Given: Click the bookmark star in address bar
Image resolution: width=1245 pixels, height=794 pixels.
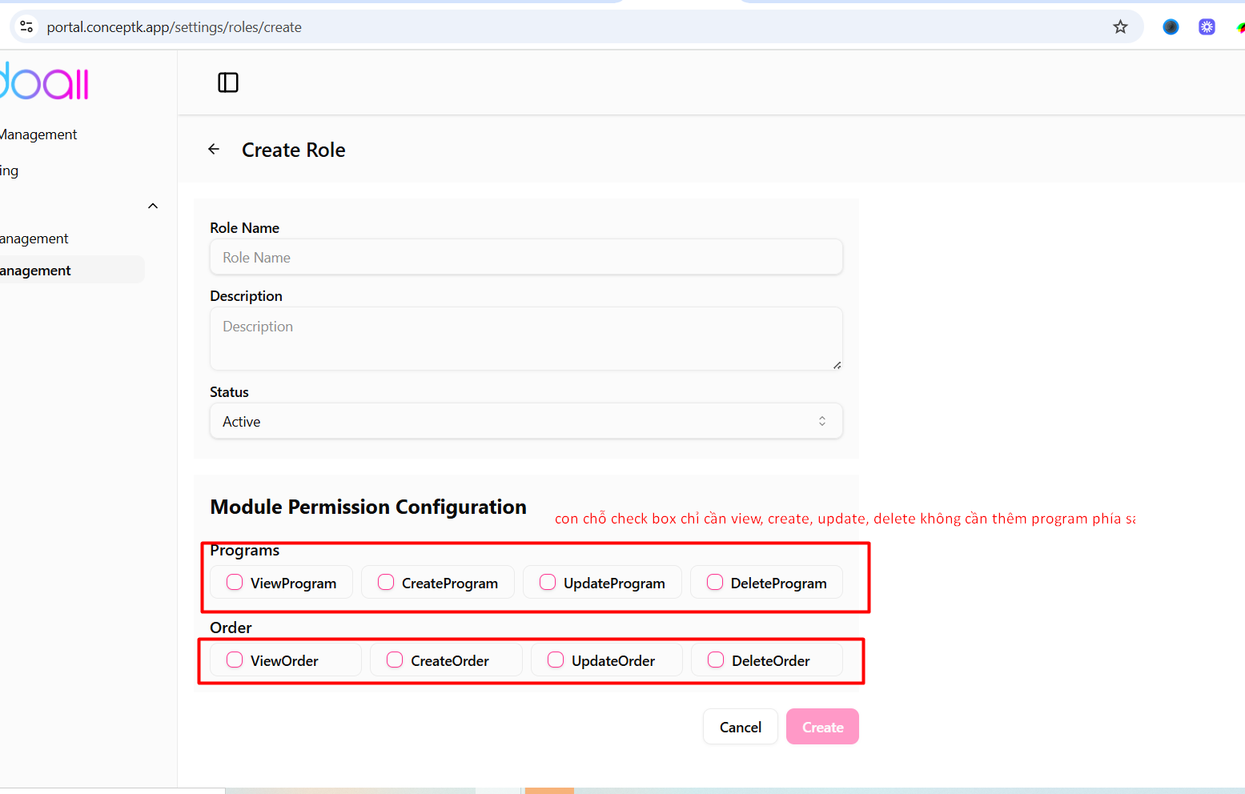Looking at the screenshot, I should [1120, 27].
